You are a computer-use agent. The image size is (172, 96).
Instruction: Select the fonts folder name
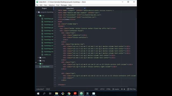tap(44, 58)
